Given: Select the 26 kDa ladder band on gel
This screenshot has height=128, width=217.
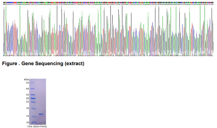Looking at the screenshot, I should (33, 98).
